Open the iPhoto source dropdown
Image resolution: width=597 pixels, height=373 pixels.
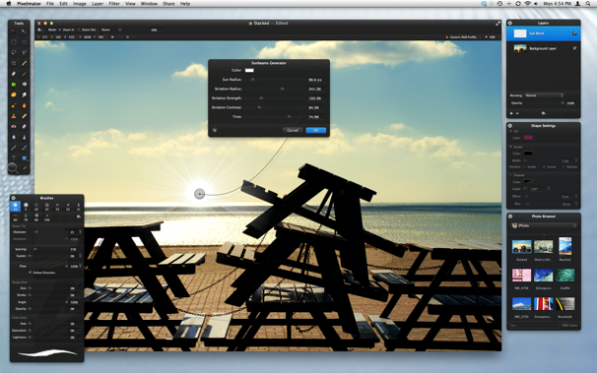point(544,225)
